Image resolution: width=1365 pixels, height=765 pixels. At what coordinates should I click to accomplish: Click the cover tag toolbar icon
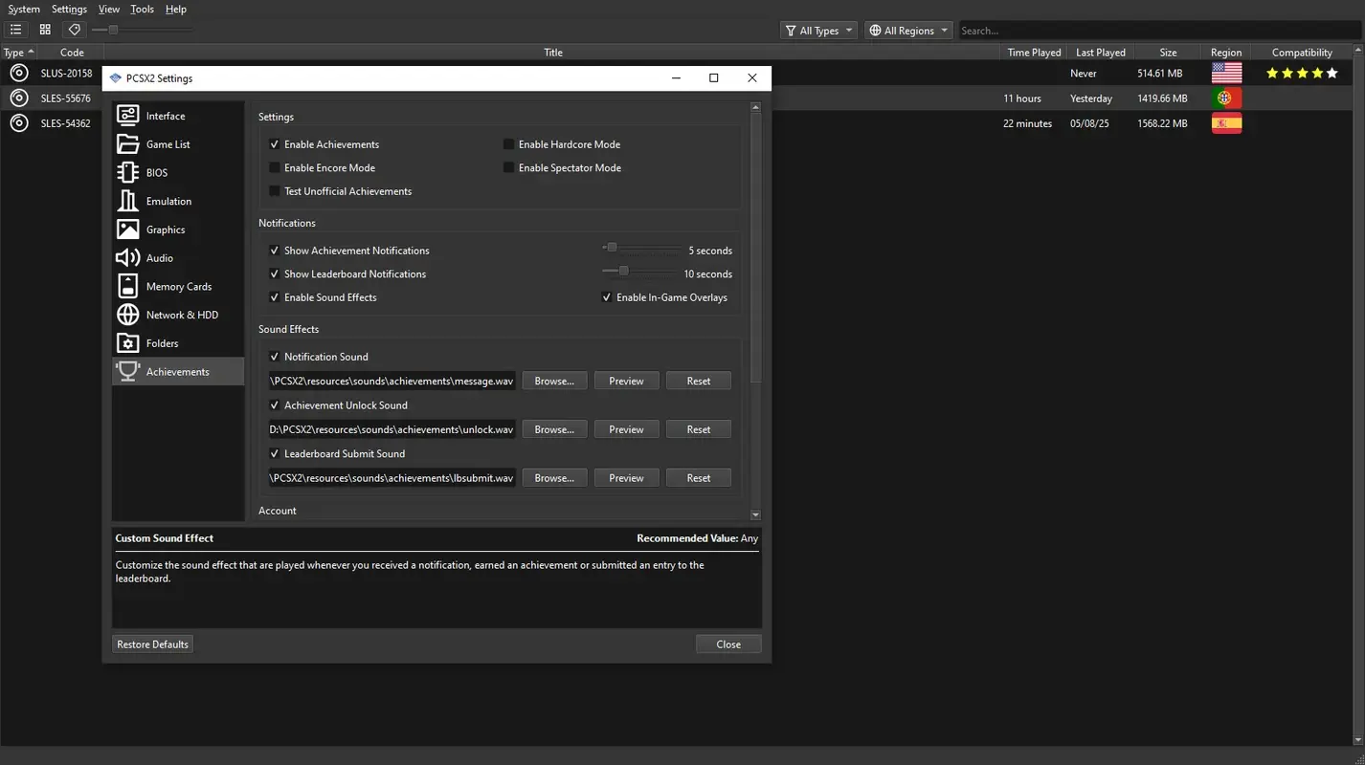click(74, 29)
